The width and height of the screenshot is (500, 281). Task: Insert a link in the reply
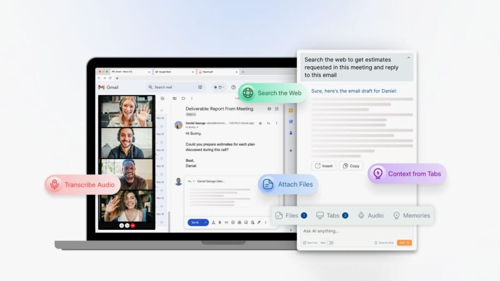pos(226,222)
